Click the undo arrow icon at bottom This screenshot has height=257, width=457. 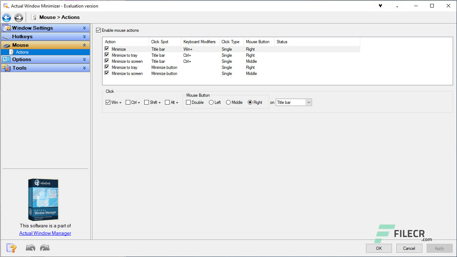coord(30,248)
